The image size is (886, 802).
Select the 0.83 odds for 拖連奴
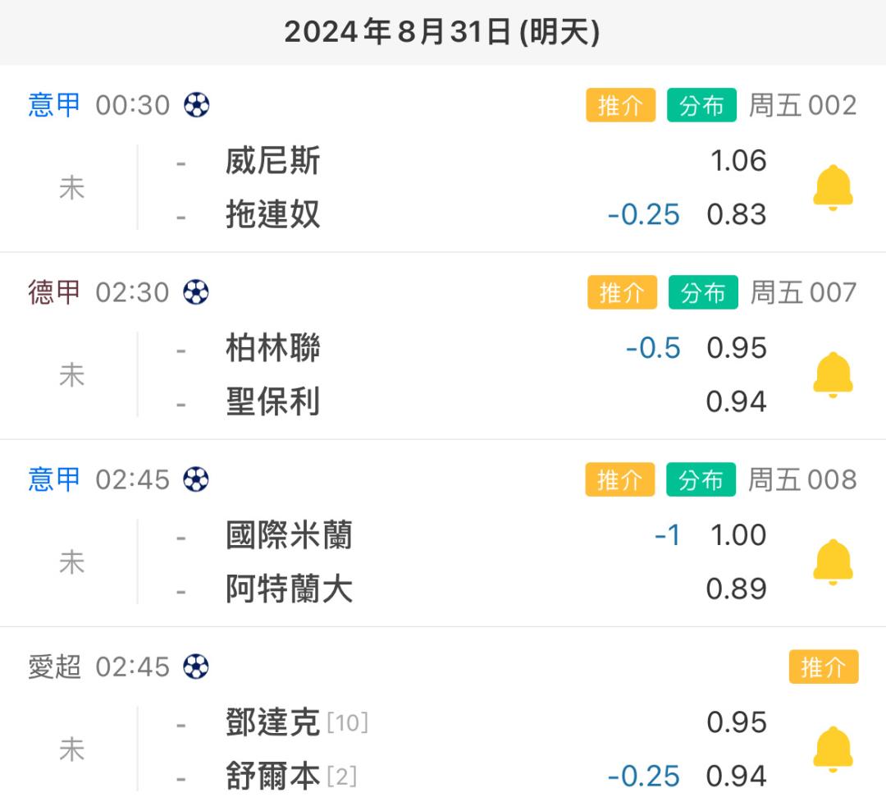tap(736, 215)
